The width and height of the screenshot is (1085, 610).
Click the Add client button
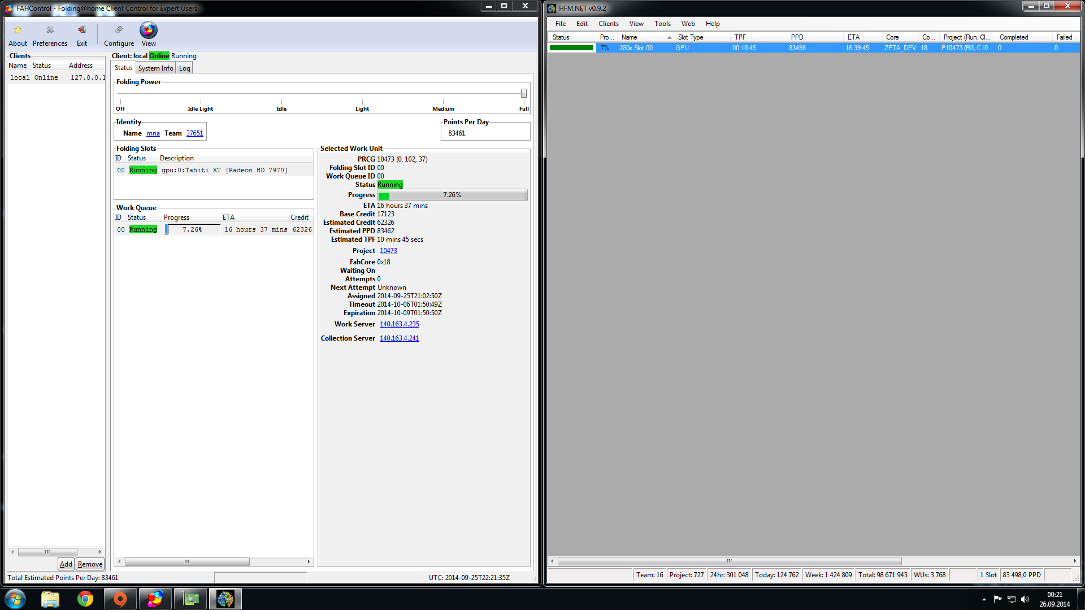pos(66,564)
